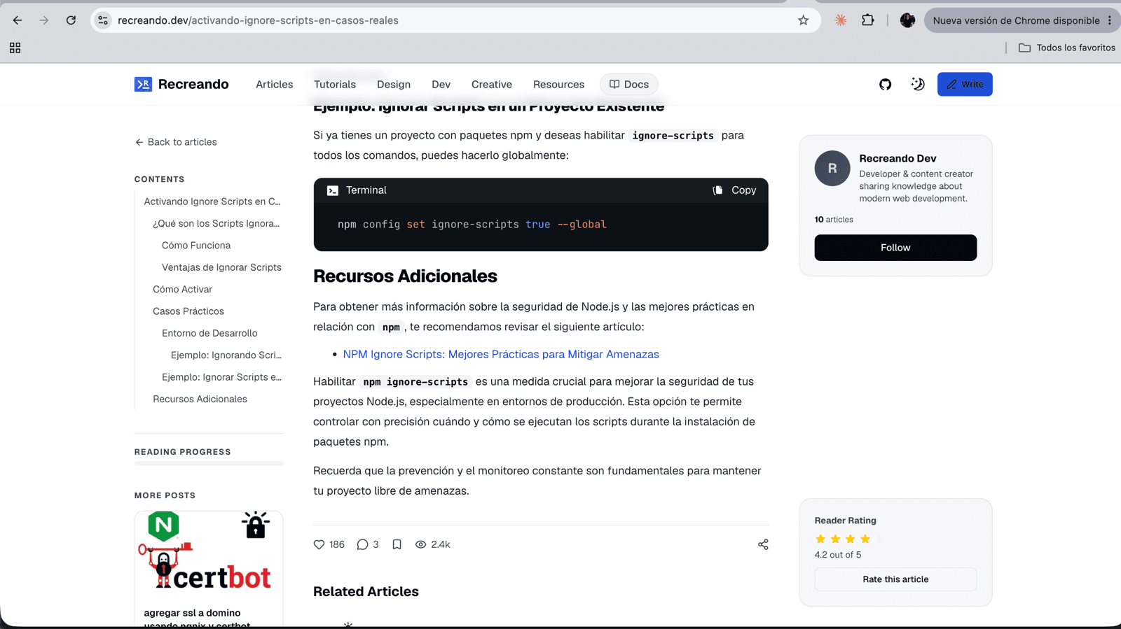Open the Docs button
This screenshot has width=1121, height=629.
pos(628,84)
